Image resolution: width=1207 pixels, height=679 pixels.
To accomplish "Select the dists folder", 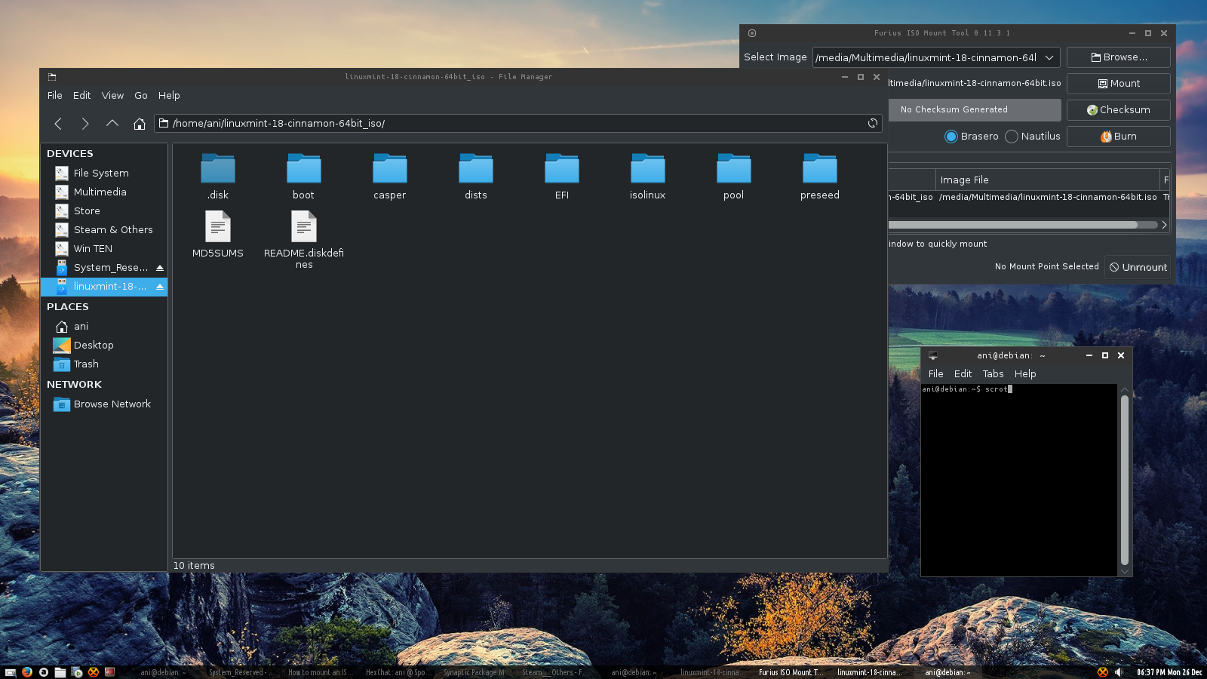I will 476,177.
